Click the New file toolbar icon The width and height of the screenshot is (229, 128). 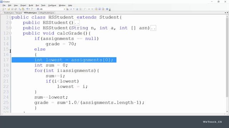click(x=3, y=9)
